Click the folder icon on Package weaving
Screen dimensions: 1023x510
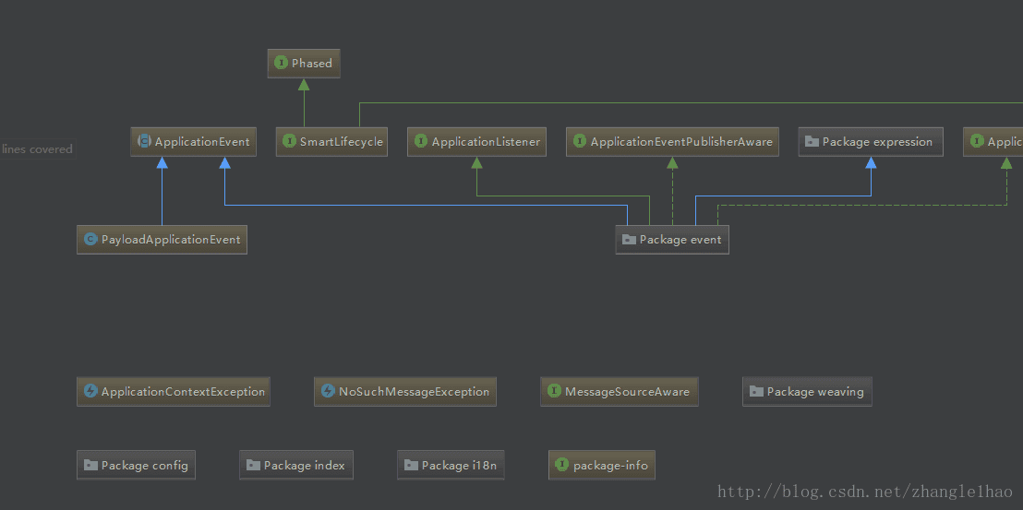pos(757,391)
